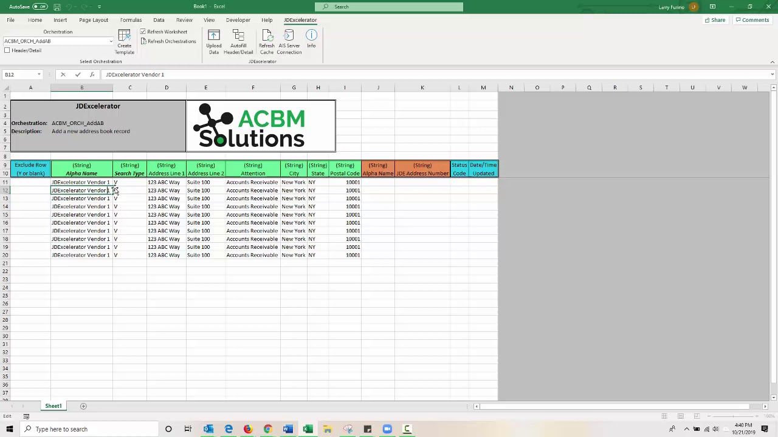The image size is (778, 437).
Task: Open Cortana circle icon on taskbar
Action: [x=168, y=429]
